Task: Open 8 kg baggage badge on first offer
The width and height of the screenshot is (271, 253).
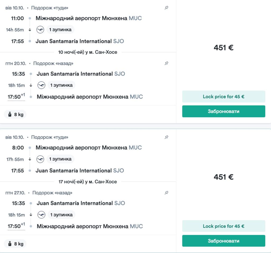Action: [15, 114]
